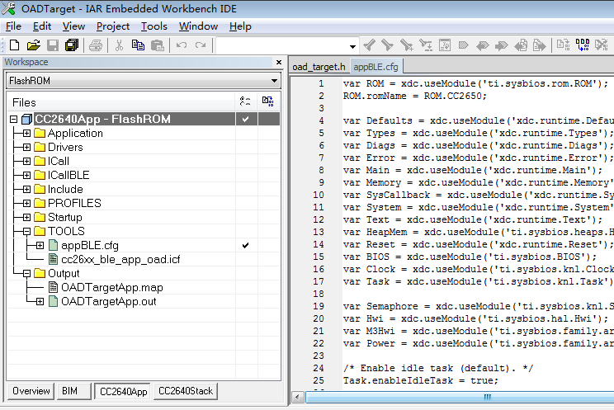Select cc26xx_ble_app_oad.icf in the tree
The width and height of the screenshot is (614, 410).
click(x=120, y=259)
